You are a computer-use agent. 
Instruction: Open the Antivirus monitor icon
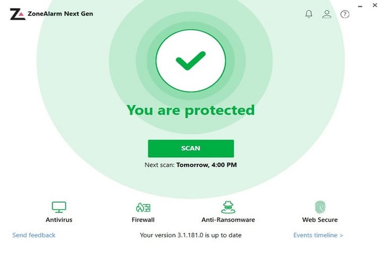59,207
